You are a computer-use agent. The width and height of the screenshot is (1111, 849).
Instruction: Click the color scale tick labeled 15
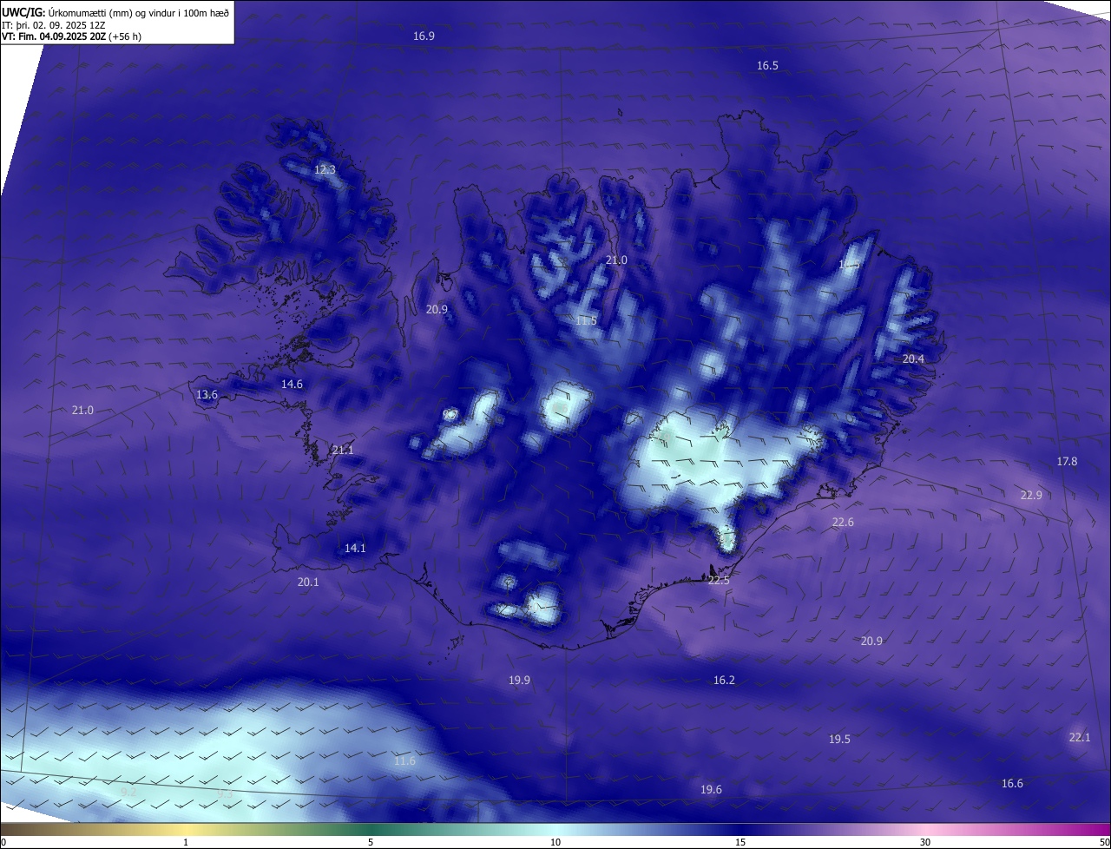[x=740, y=843]
